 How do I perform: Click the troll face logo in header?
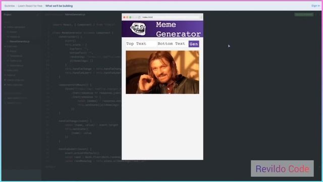click(138, 29)
